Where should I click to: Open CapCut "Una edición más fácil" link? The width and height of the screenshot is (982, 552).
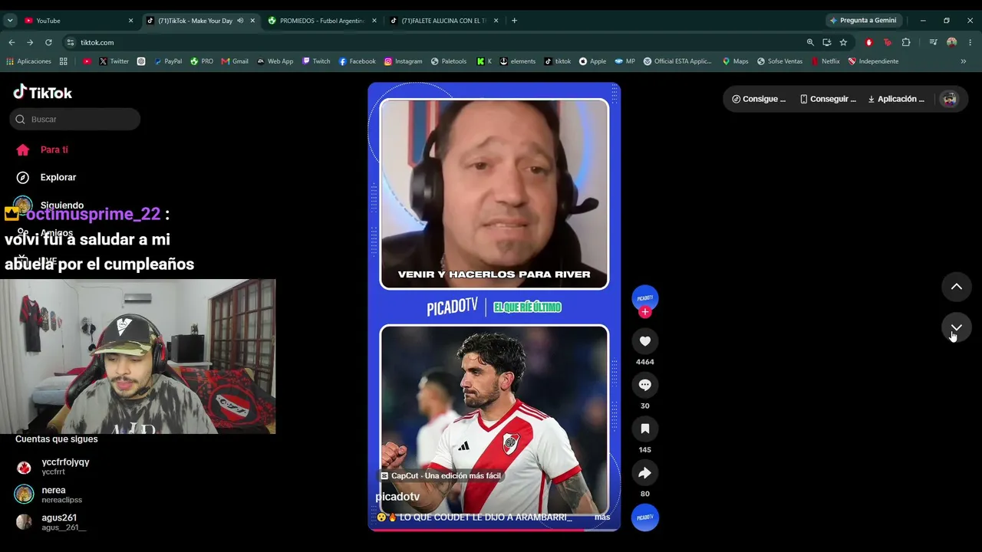coord(440,475)
